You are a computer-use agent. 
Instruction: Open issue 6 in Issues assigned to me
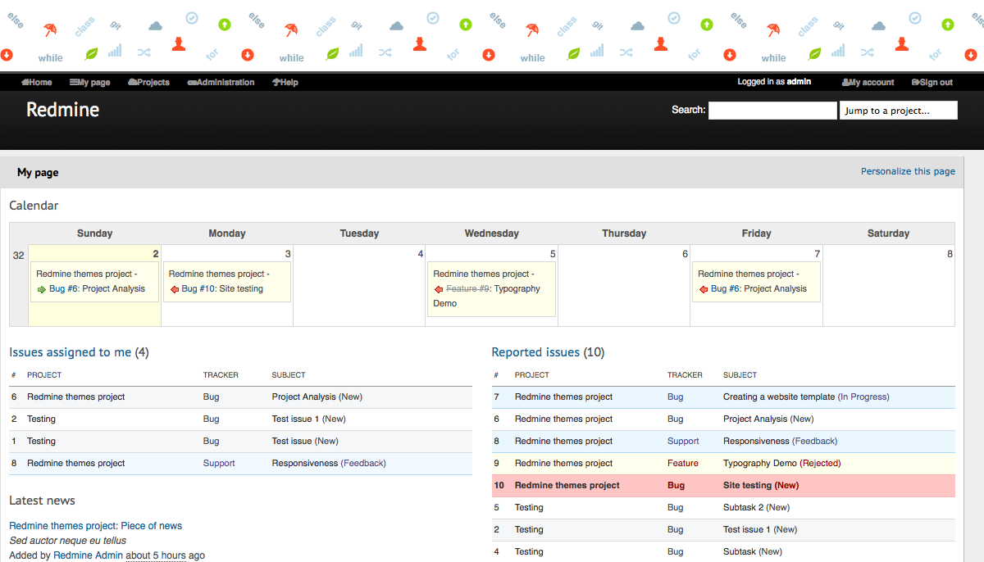14,397
